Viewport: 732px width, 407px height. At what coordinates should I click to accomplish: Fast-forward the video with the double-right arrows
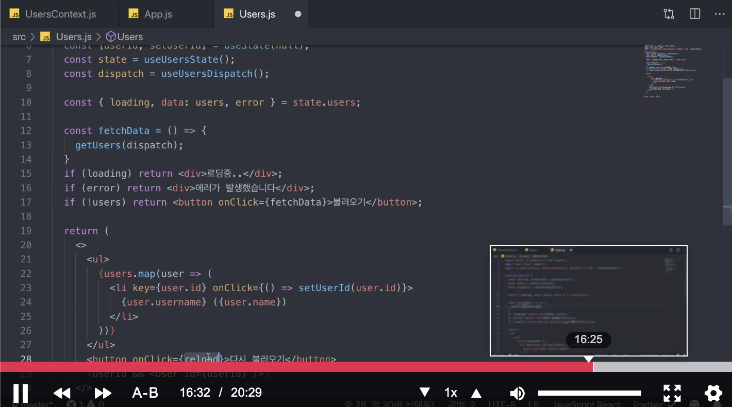coord(103,394)
